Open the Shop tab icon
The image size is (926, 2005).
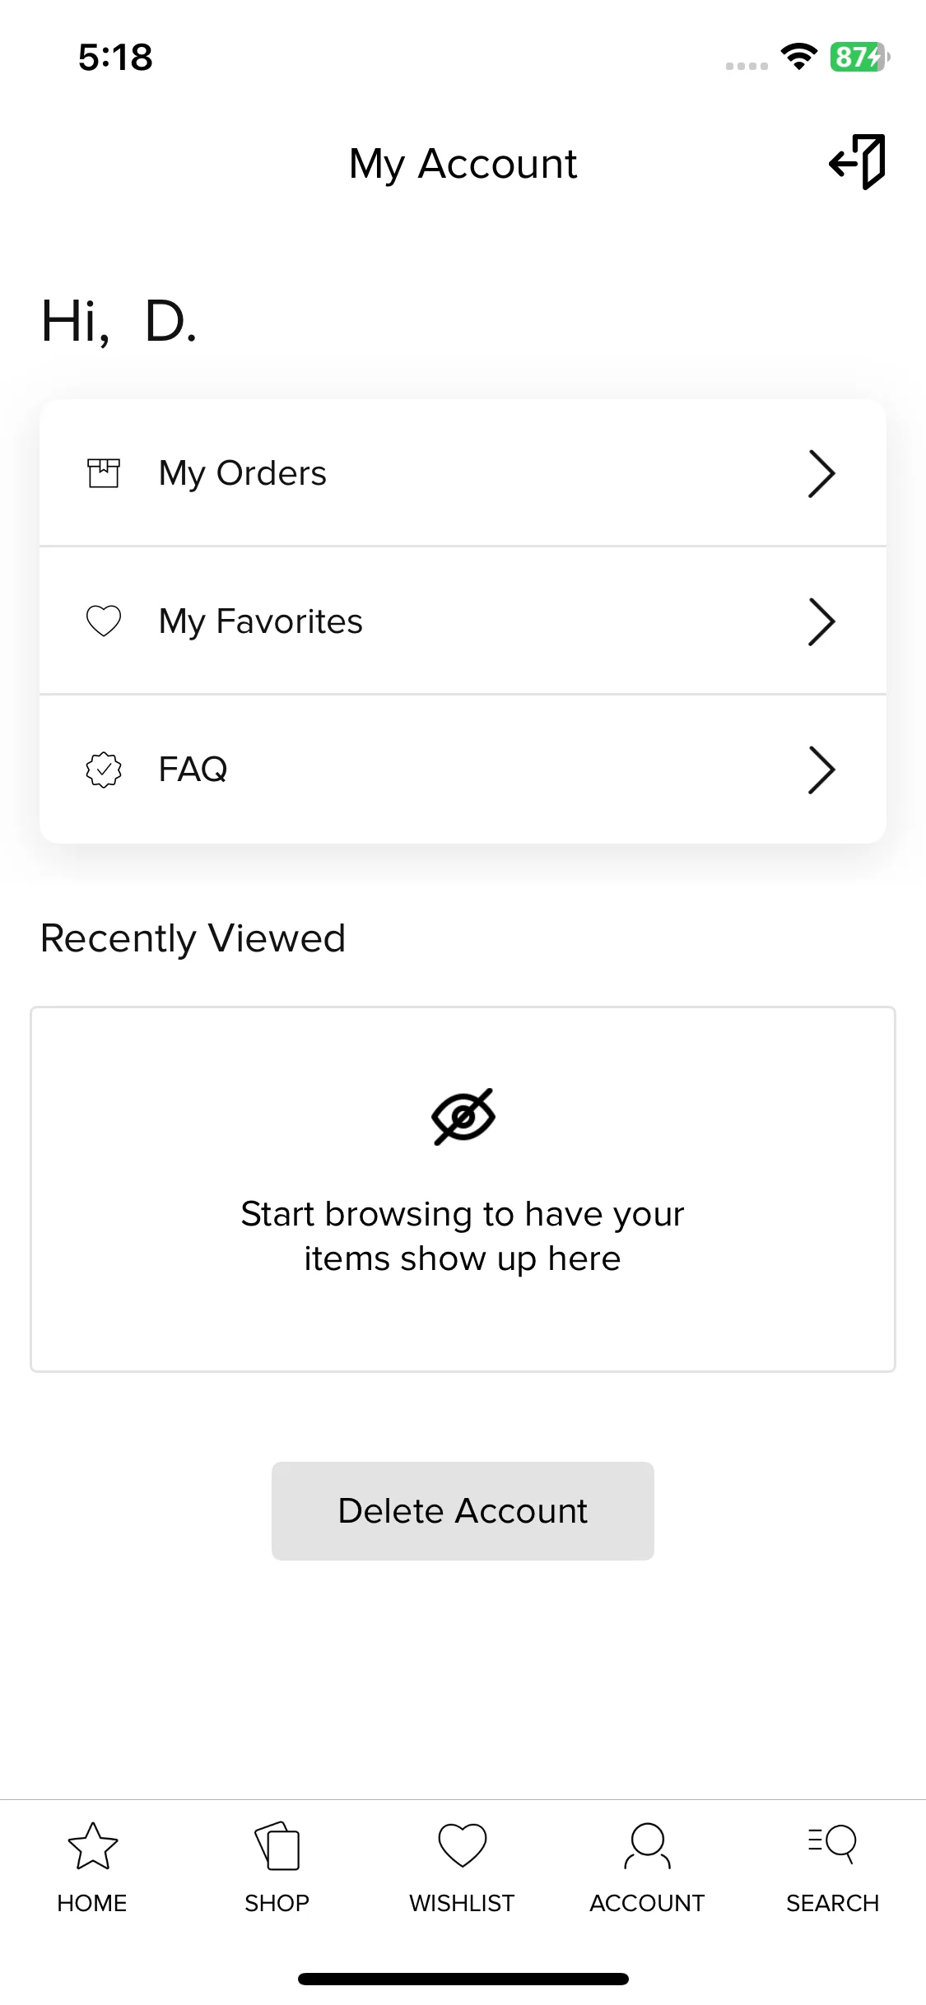[x=277, y=1845]
